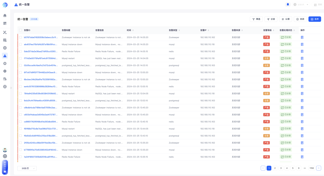Open details icon for first alert row
The width and height of the screenshot is (324, 176).
point(302,37)
